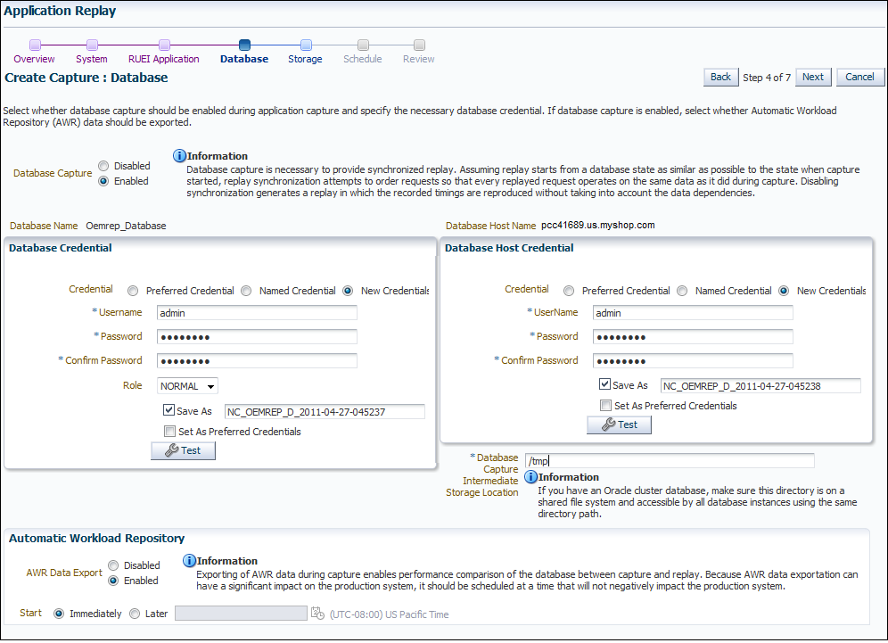Click the Next button
The height and width of the screenshot is (643, 888).
813,77
